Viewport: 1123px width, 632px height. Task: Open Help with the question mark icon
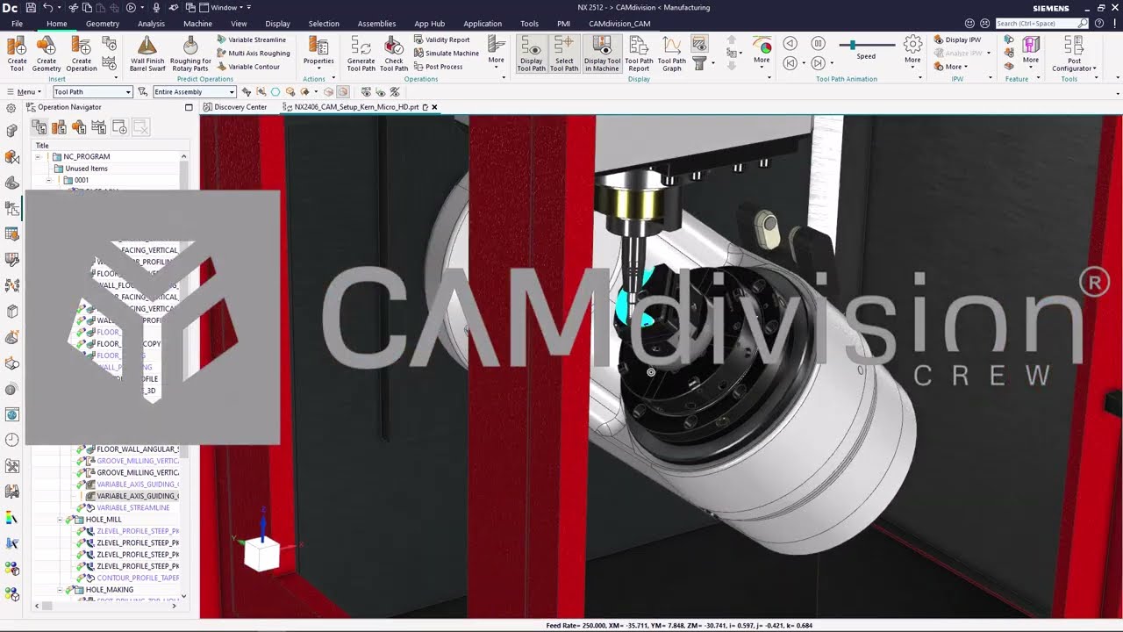pos(1099,24)
